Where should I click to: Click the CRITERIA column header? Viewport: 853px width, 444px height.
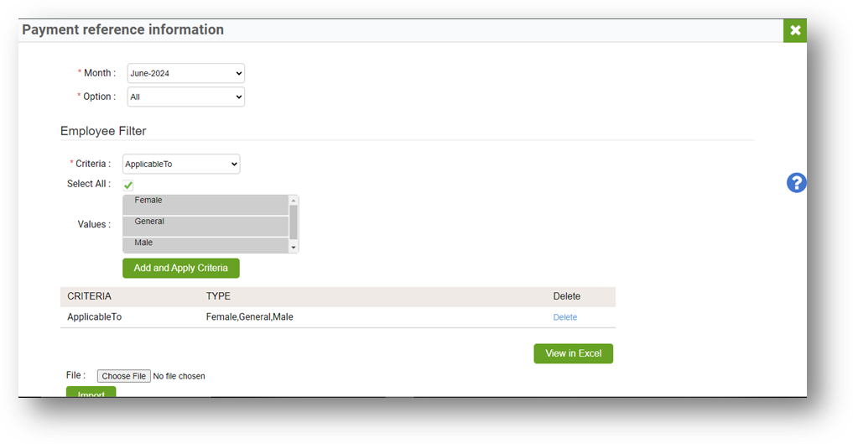coord(89,296)
